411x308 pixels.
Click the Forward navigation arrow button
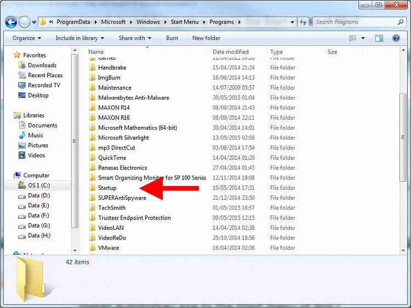point(25,22)
